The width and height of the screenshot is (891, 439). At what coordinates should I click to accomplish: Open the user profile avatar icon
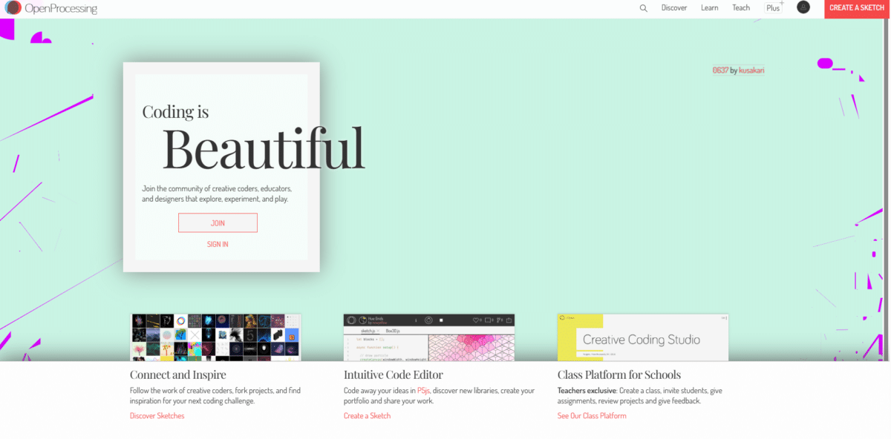click(803, 7)
